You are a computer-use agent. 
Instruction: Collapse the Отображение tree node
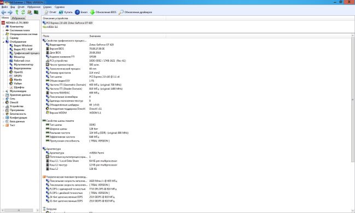[x=3, y=42]
